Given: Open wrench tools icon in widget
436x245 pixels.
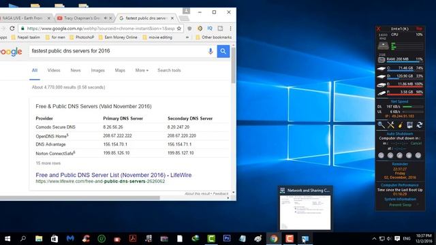Looking at the screenshot, I should [390, 125].
